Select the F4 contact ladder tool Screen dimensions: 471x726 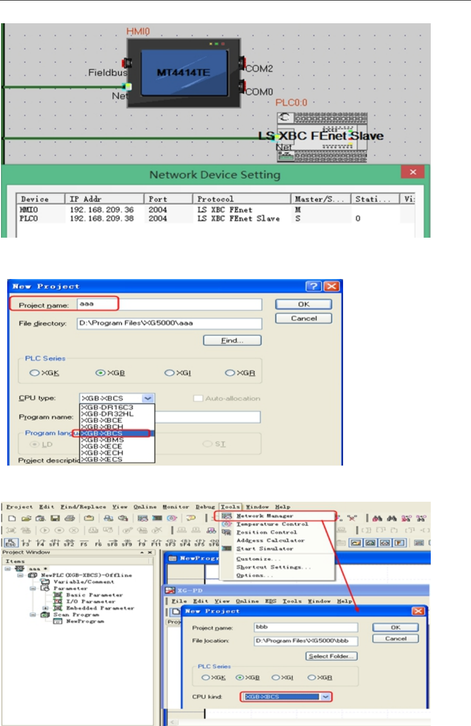[x=39, y=543]
